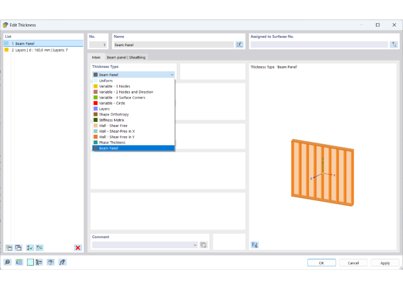
Task: Click the Assigned to Surfaces No. field
Action: 319,45
